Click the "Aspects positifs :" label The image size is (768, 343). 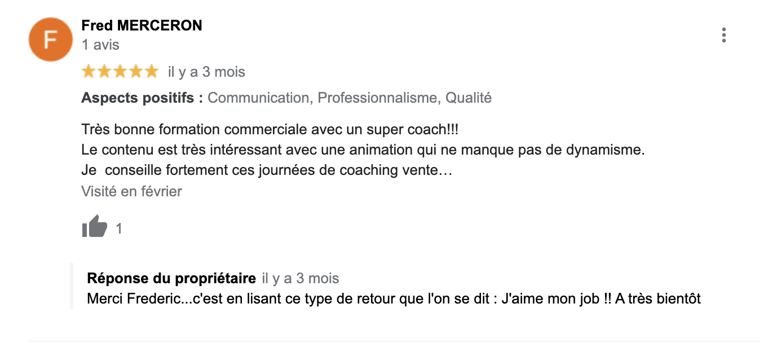point(142,98)
